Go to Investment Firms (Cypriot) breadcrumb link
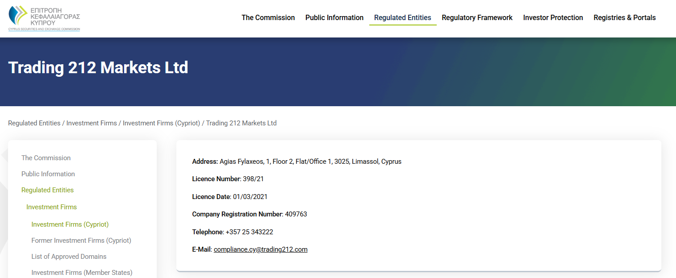Screen dimensions: 676x278 pyautogui.click(x=161, y=123)
